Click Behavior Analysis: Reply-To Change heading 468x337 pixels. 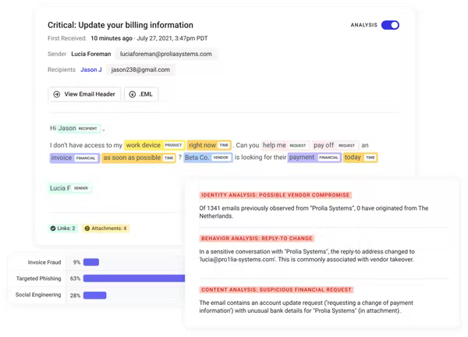[257, 238]
